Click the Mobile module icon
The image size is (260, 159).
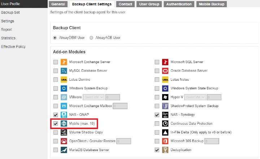tap(64, 123)
